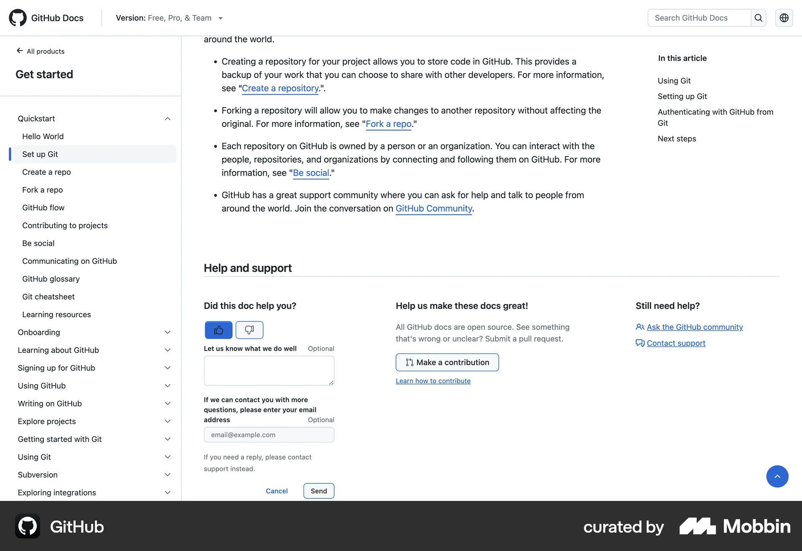Open the Version Free, Pro, & Team dropdown
This screenshot has width=802, height=551.
[221, 18]
